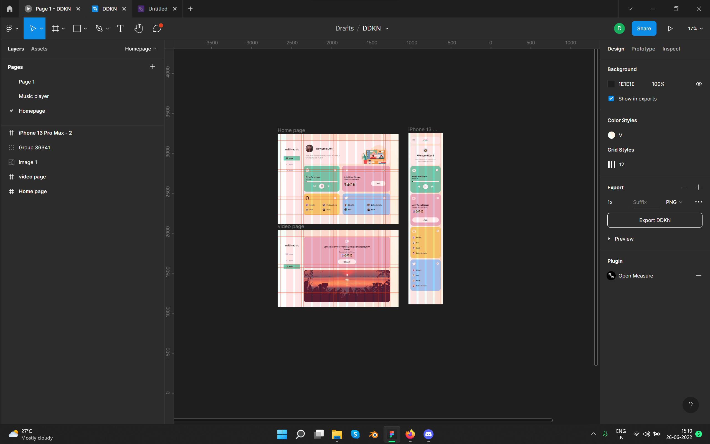Viewport: 710px width, 444px height.
Task: Open the comment tool
Action: click(x=157, y=29)
